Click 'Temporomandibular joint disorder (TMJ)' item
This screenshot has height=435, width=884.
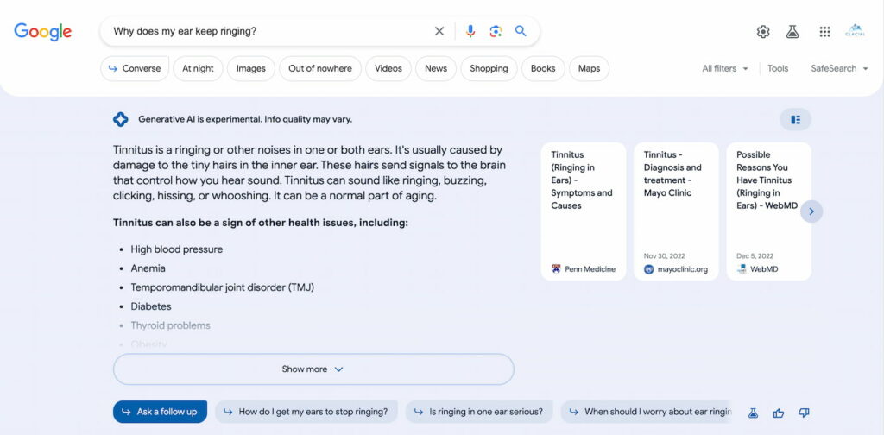222,288
